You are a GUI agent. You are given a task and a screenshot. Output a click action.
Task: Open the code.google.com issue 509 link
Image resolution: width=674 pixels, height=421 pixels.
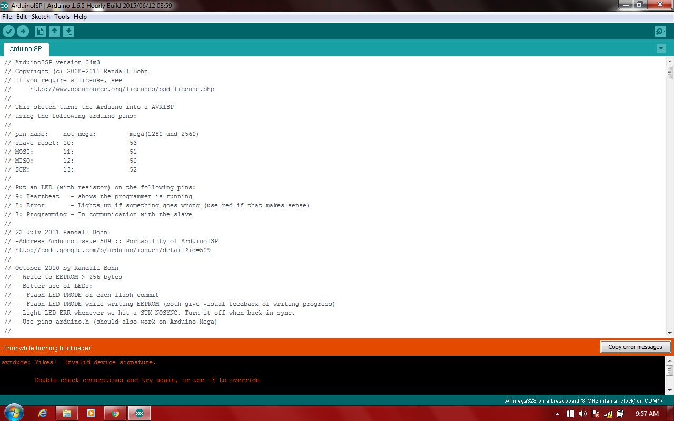coord(113,250)
